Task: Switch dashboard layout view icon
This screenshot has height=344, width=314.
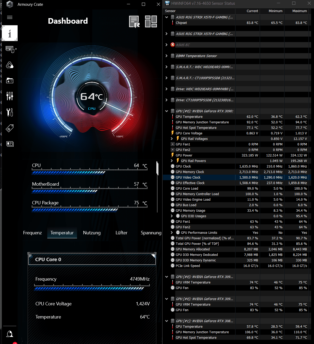Action: coord(151,21)
